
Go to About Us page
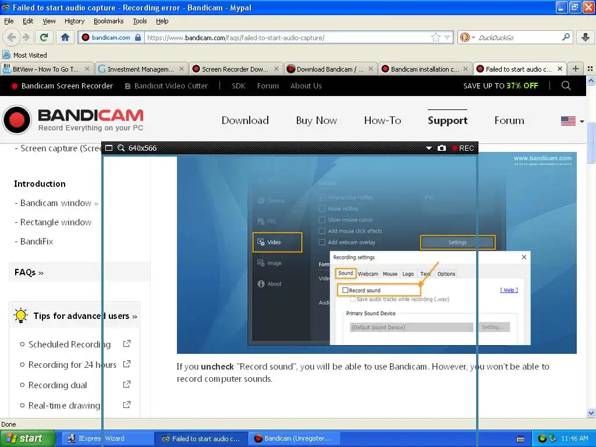[306, 86]
